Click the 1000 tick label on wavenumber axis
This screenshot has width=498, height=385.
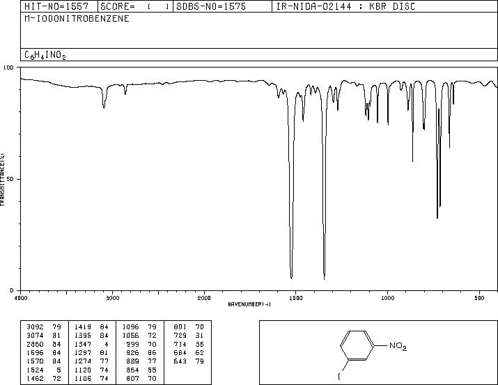(x=387, y=298)
